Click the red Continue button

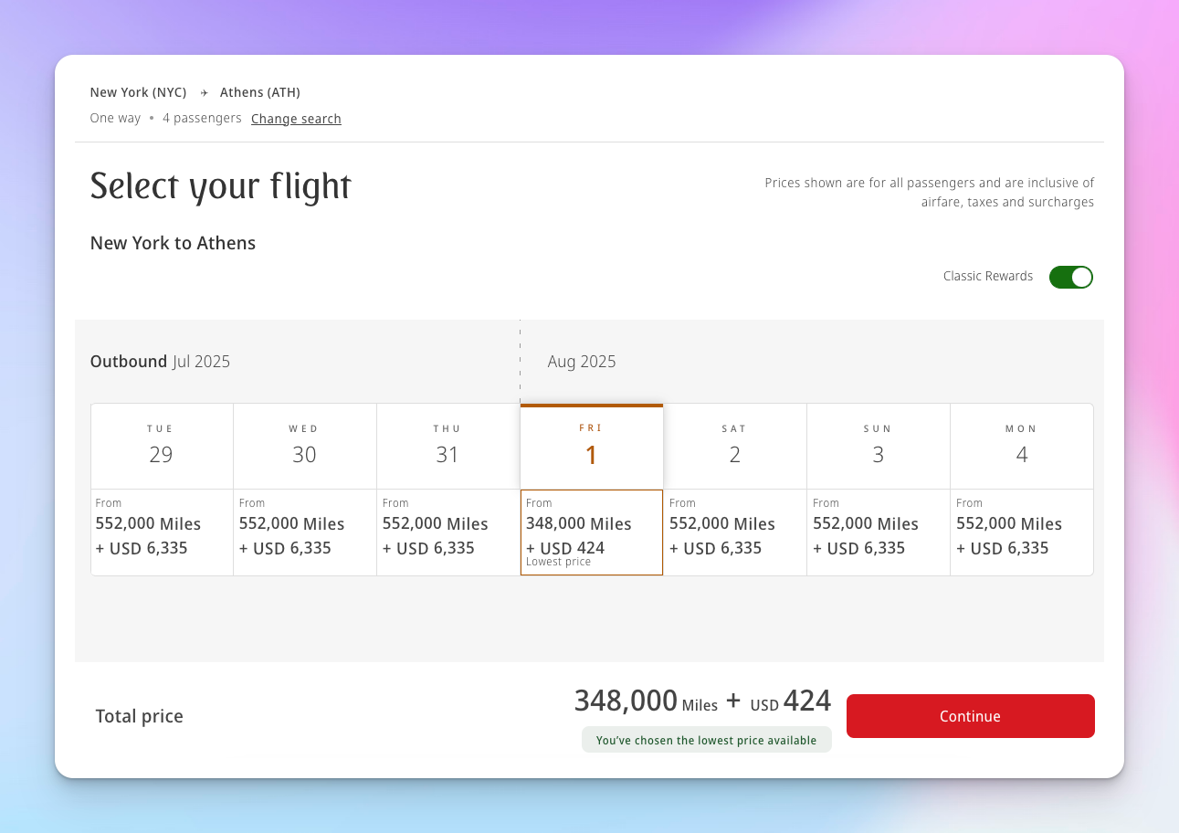(970, 716)
